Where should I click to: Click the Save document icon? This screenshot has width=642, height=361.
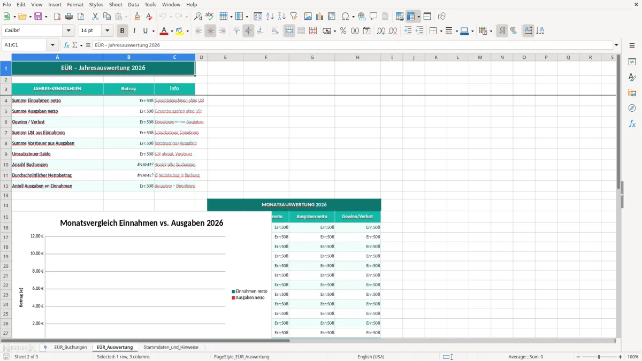[38, 17]
